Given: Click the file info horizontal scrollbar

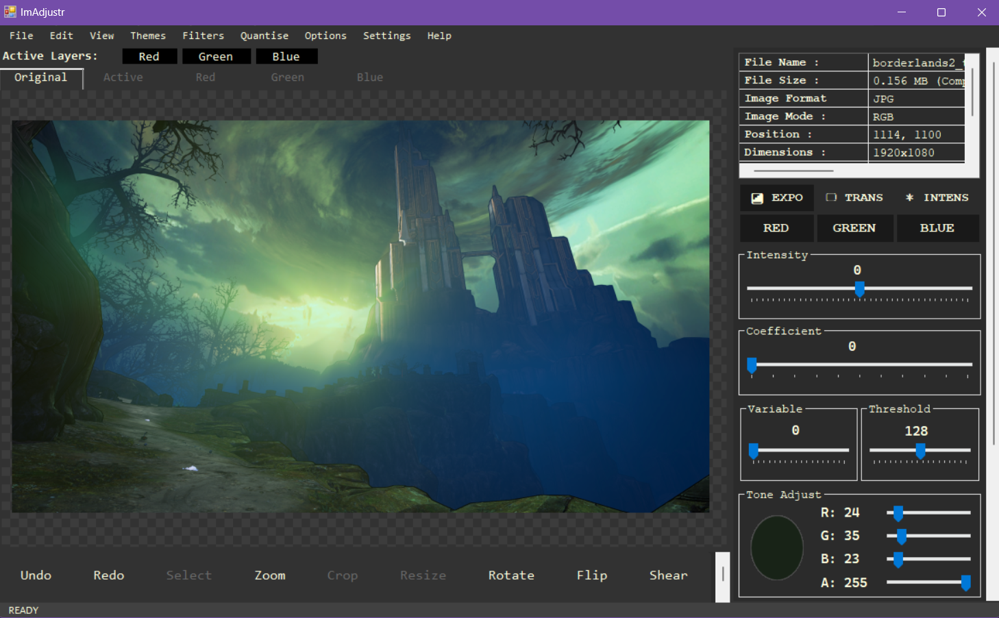Looking at the screenshot, I should point(793,171).
